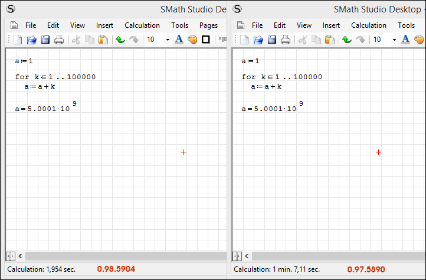Click border square icon in left window
This screenshot has width=426, height=280.
click(x=206, y=40)
